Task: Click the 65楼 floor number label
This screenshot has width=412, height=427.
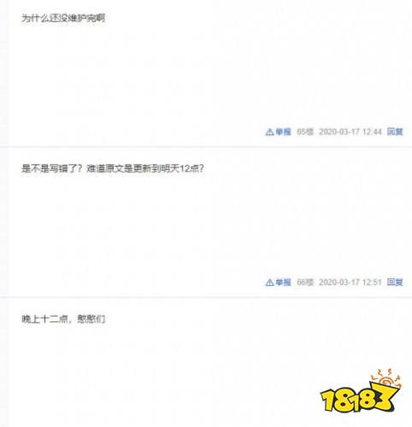Action: click(x=305, y=132)
